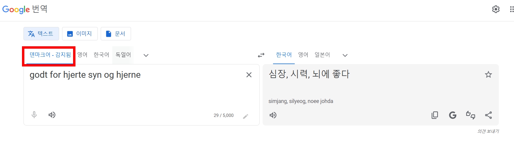Open the settings gear icon
The width and height of the screenshot is (514, 146).
(496, 9)
